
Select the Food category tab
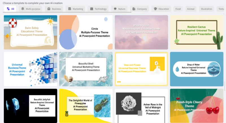pyautogui.click(x=178, y=9)
